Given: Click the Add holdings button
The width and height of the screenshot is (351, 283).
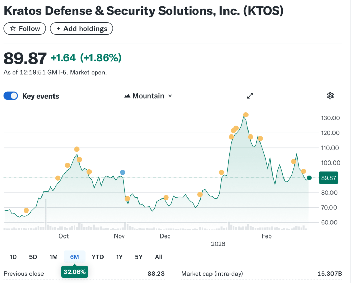Looking at the screenshot, I should (82, 29).
